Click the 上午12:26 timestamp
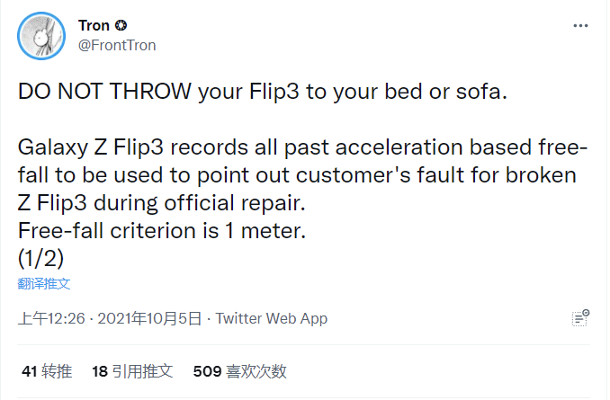610x400 pixels. (x=51, y=318)
